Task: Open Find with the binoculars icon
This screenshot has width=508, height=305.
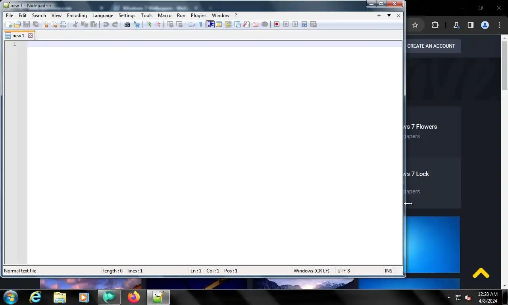Action: [x=127, y=24]
